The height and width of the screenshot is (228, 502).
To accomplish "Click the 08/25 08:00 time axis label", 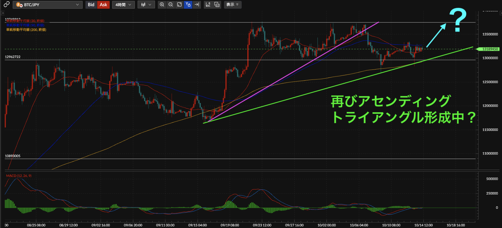I will (x=36, y=225).
